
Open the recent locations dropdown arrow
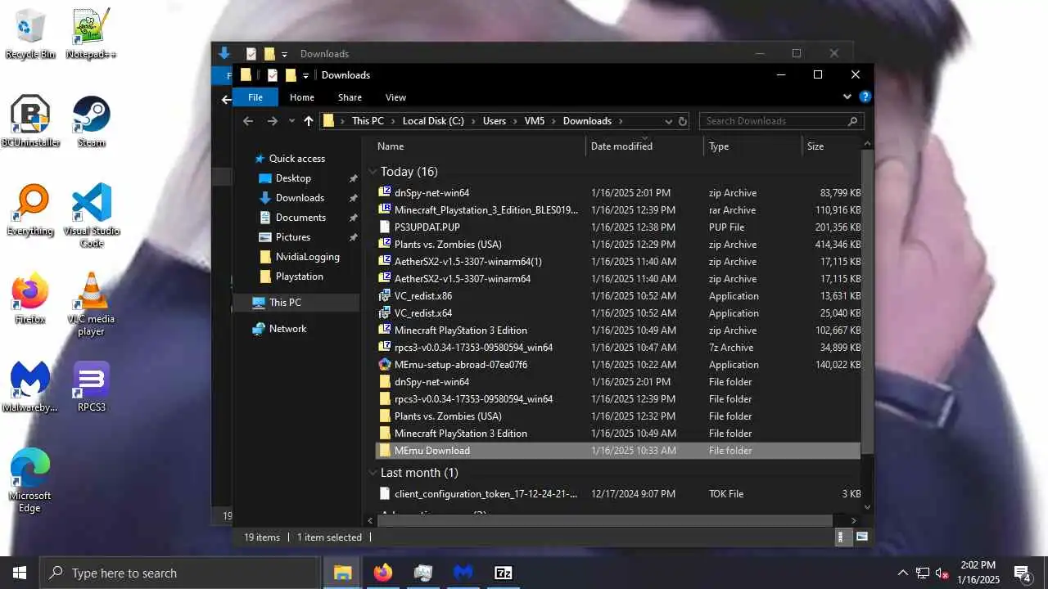(291, 121)
